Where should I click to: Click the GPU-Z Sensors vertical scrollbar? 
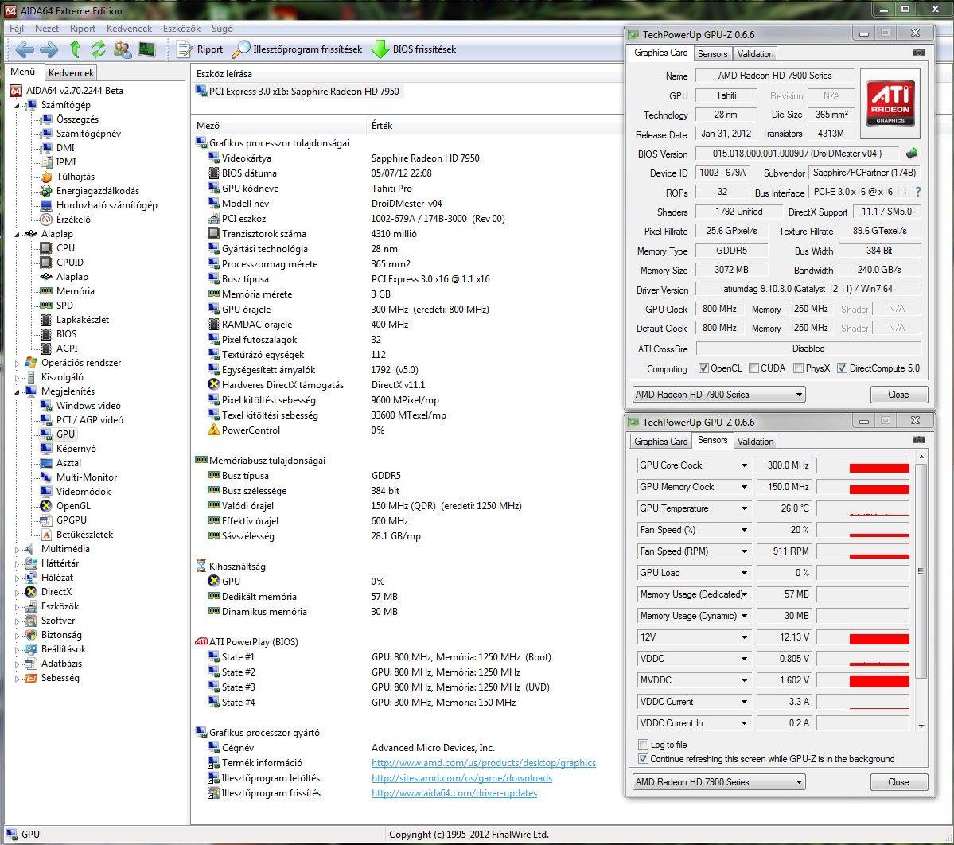(921, 590)
